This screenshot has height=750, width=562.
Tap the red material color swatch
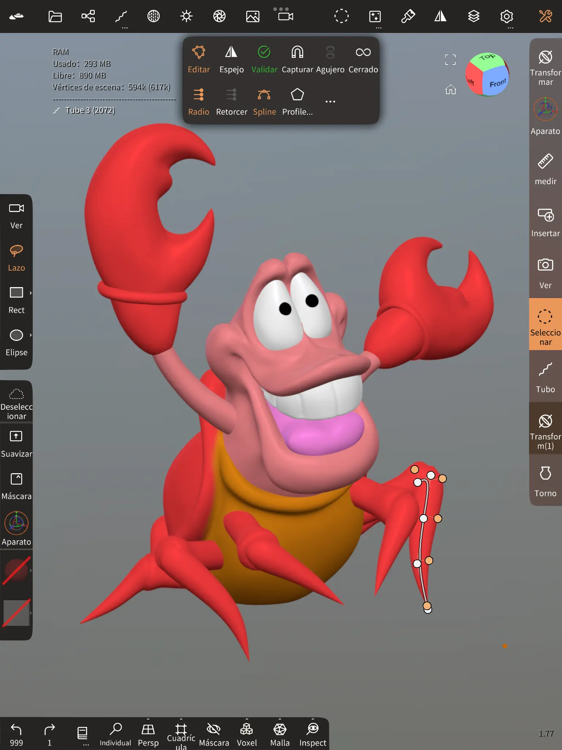click(x=16, y=570)
